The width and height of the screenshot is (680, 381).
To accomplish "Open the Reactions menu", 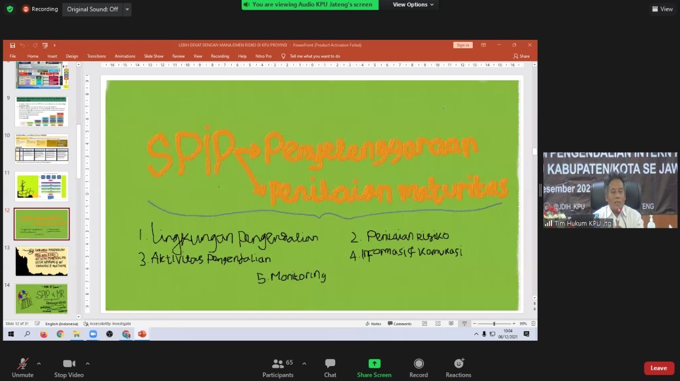I will click(x=458, y=368).
